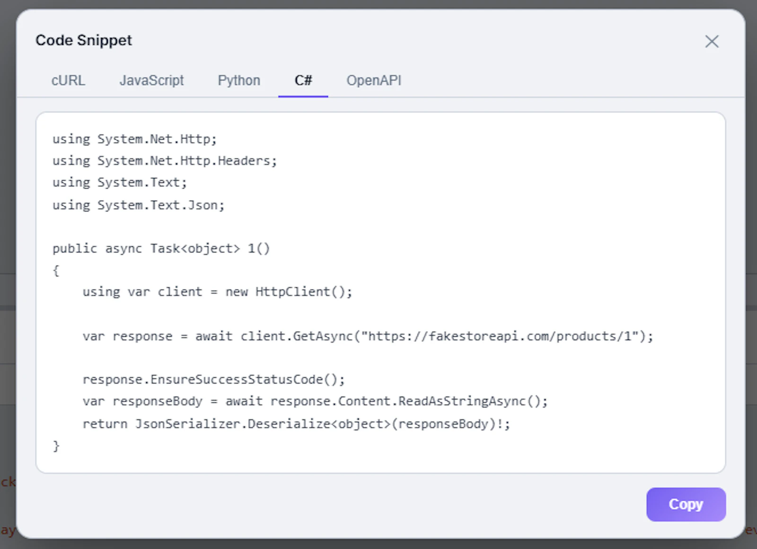Click the 'public async Task<object> 1()' line

click(x=161, y=249)
